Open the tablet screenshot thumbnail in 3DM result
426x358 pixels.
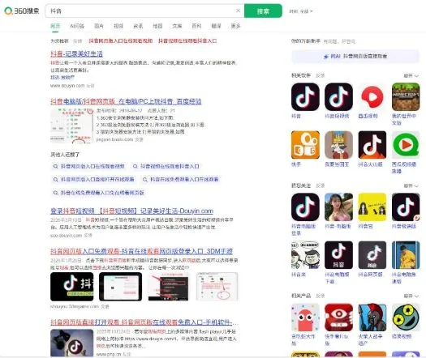click(120, 287)
